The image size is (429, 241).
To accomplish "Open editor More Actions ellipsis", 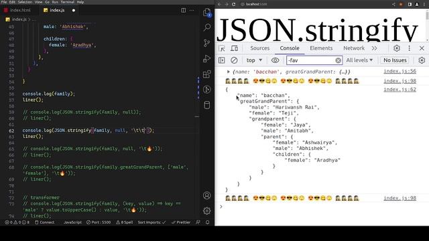I will point(192,11).
